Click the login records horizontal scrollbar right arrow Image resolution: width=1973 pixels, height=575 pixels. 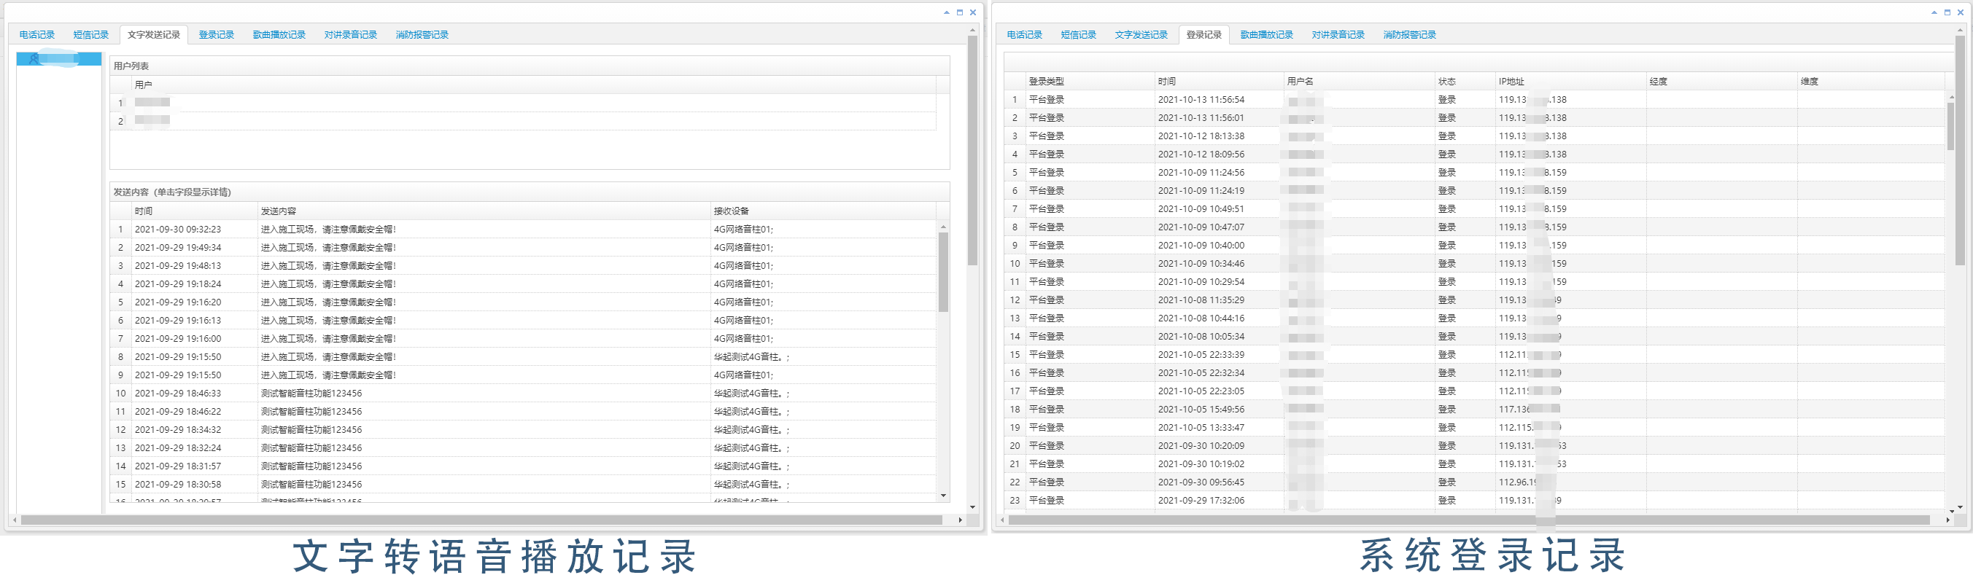point(1947,520)
